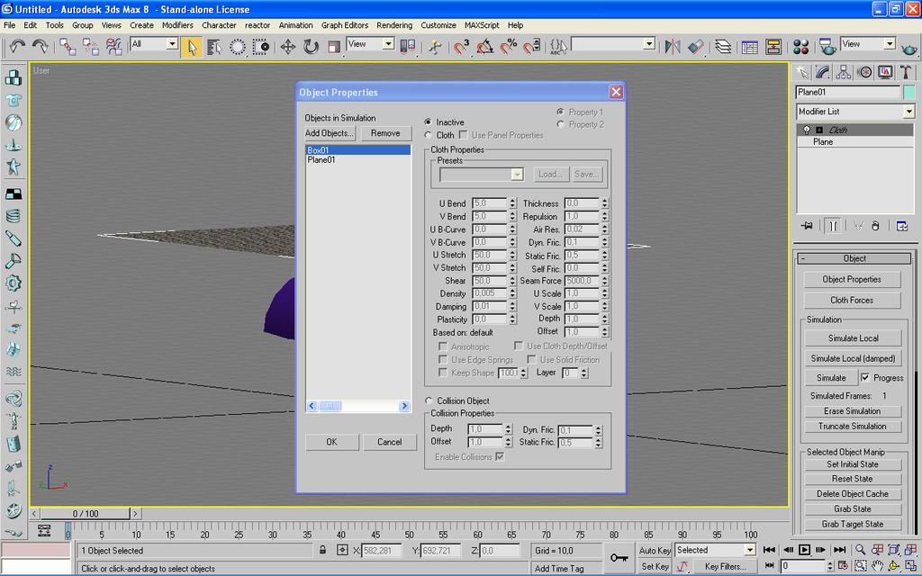Screen dimensions: 922x576
Task: Click the Selection Lock padlock icon
Action: 323,550
